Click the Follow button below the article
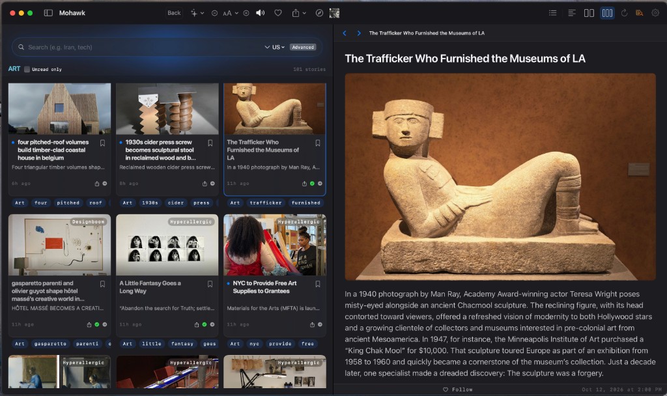Image resolution: width=667 pixels, height=396 pixels. pos(458,389)
